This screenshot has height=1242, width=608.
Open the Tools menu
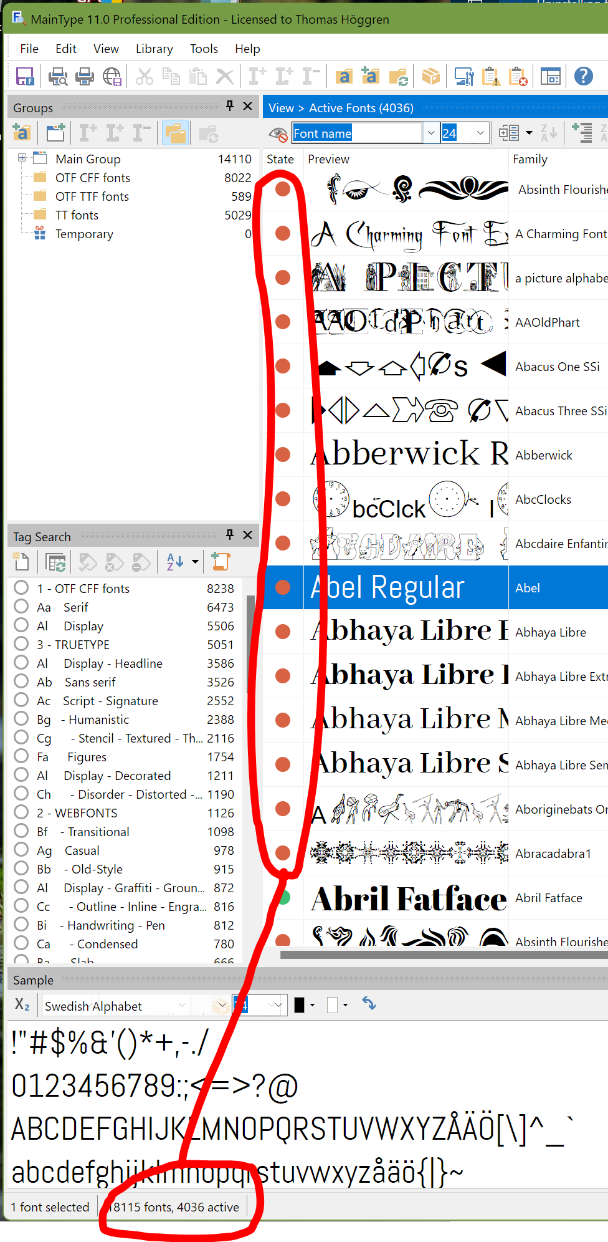[204, 49]
